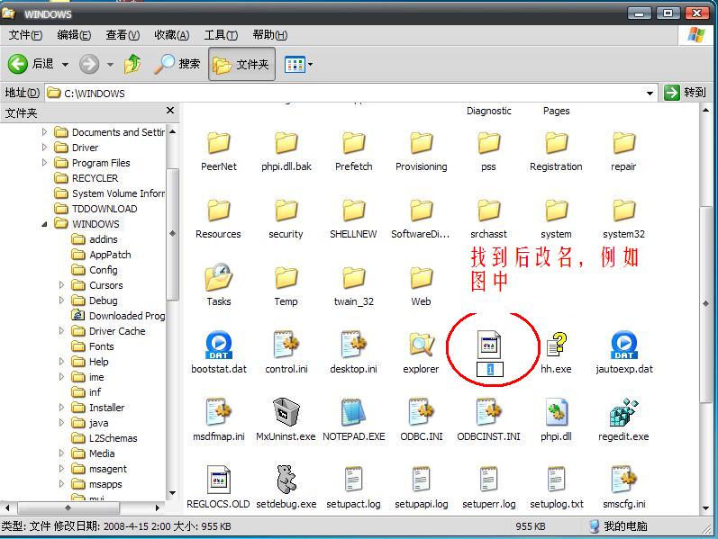Select the setupapi.log file
The width and height of the screenshot is (718, 539).
[x=422, y=487]
